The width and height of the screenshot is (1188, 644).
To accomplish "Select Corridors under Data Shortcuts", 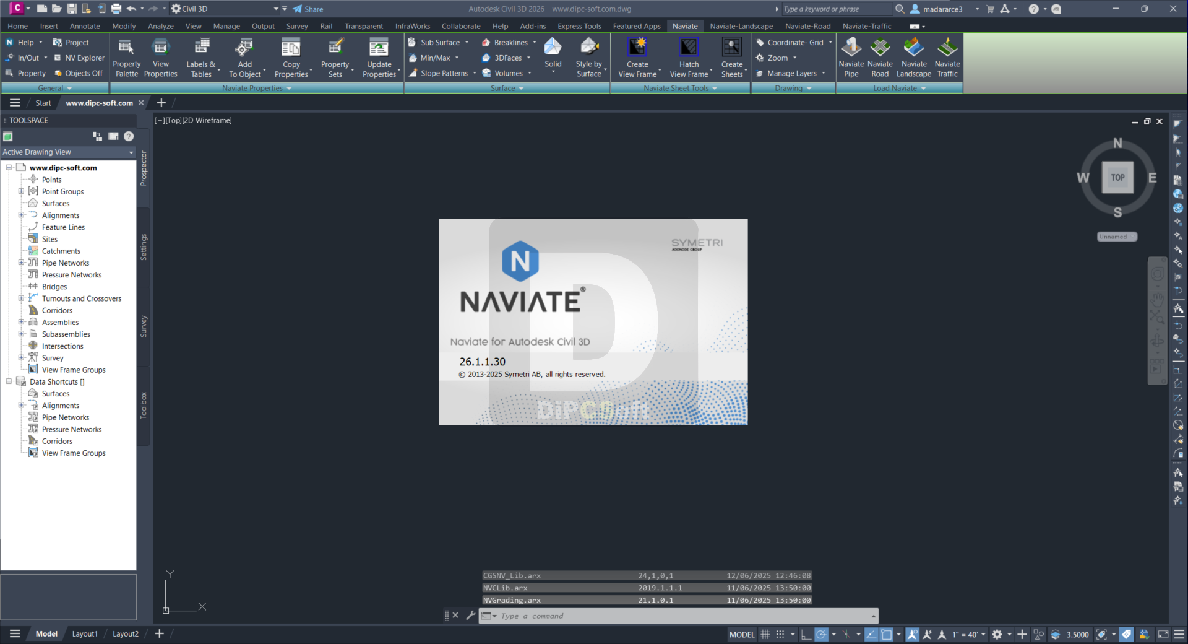I will 57,441.
